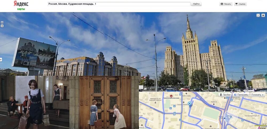Screen dimensions: 267x129
Task: Open the карты link under logo
Action: tap(21, 9)
